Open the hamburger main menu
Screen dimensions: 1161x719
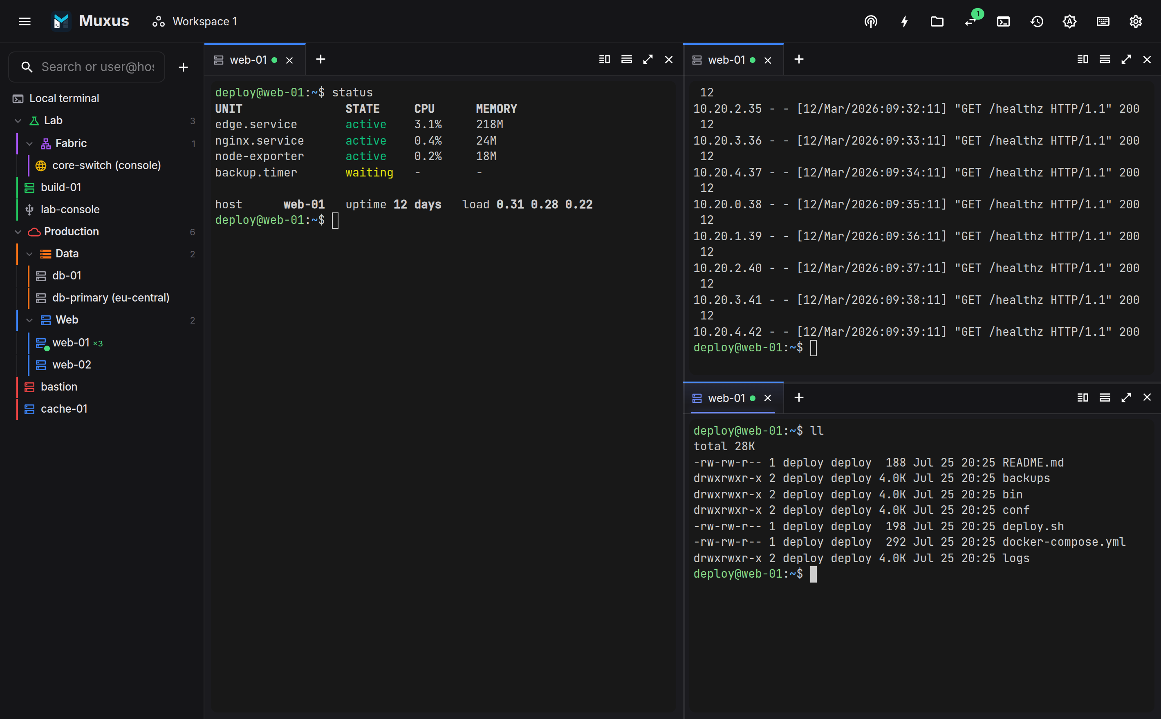(25, 21)
